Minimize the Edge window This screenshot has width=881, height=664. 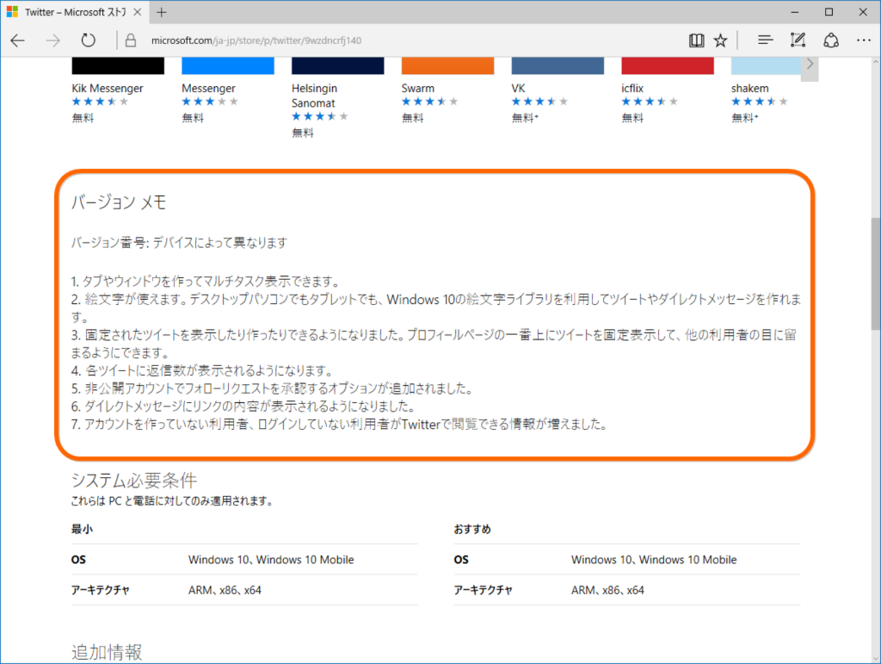pos(794,12)
